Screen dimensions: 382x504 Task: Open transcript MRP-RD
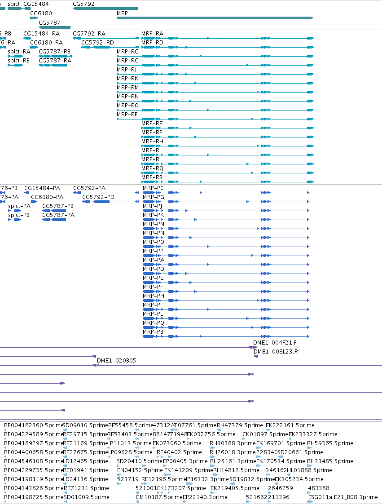[152, 43]
